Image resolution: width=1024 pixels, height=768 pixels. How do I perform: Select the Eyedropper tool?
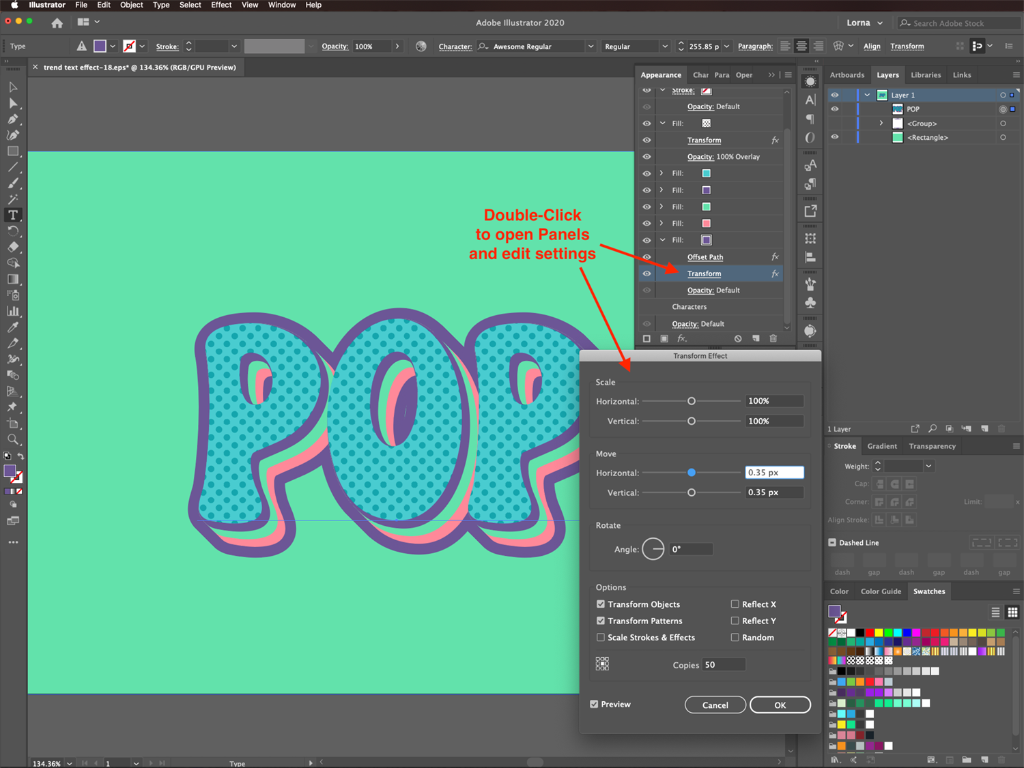12,327
